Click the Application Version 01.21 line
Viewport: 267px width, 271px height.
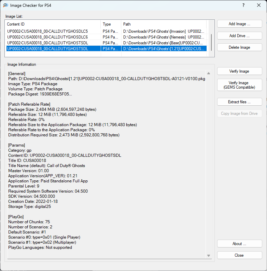click(43, 176)
